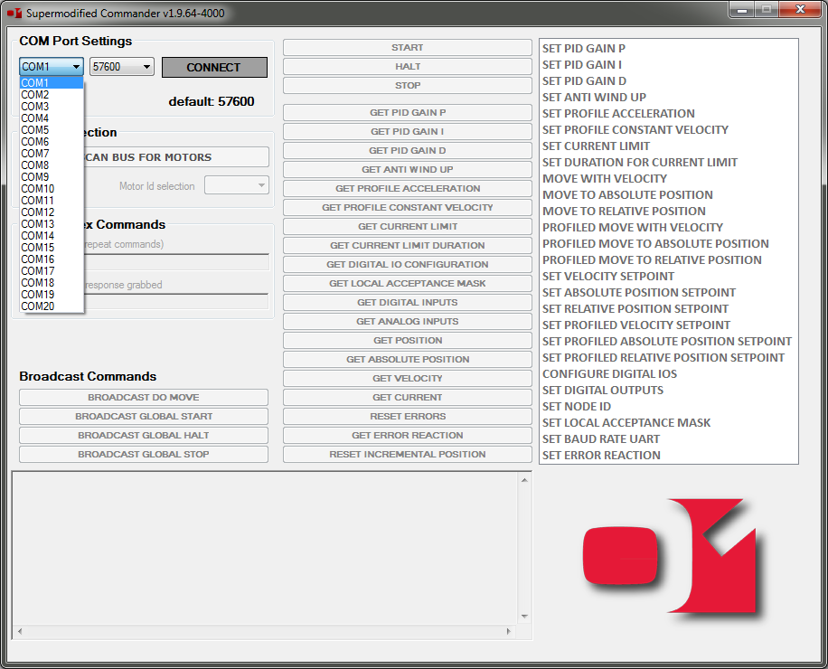Pick COM10 in the port list
This screenshot has height=669, width=828.
[x=52, y=189]
